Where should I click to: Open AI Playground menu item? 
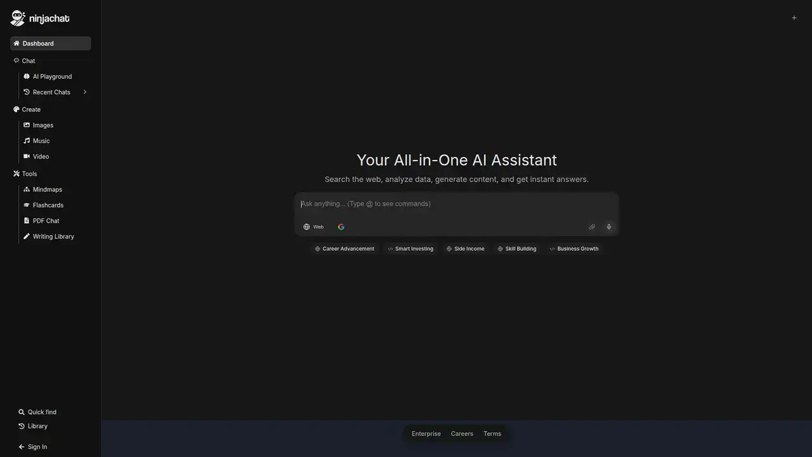52,76
